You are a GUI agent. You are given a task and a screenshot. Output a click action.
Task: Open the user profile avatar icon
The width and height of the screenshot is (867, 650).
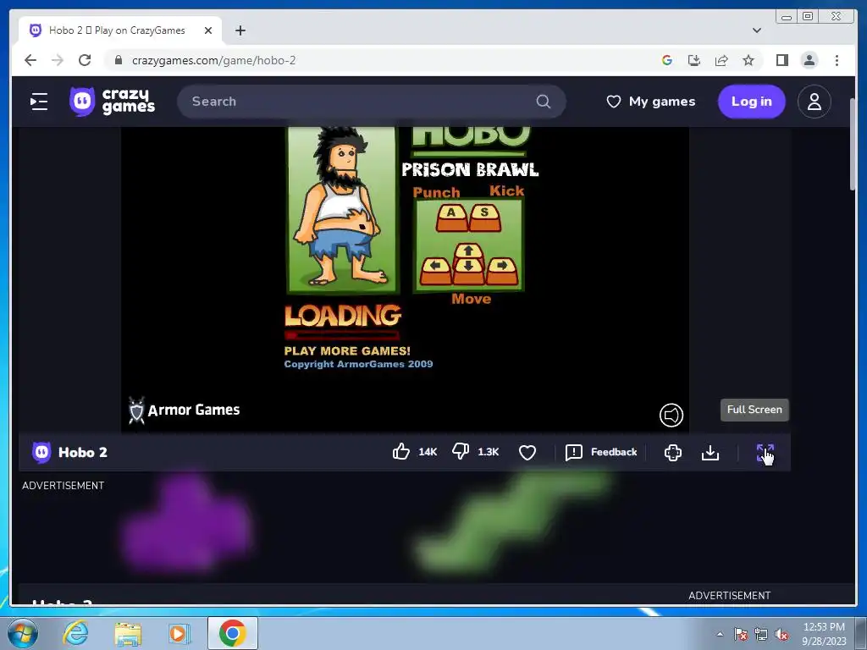click(x=814, y=102)
